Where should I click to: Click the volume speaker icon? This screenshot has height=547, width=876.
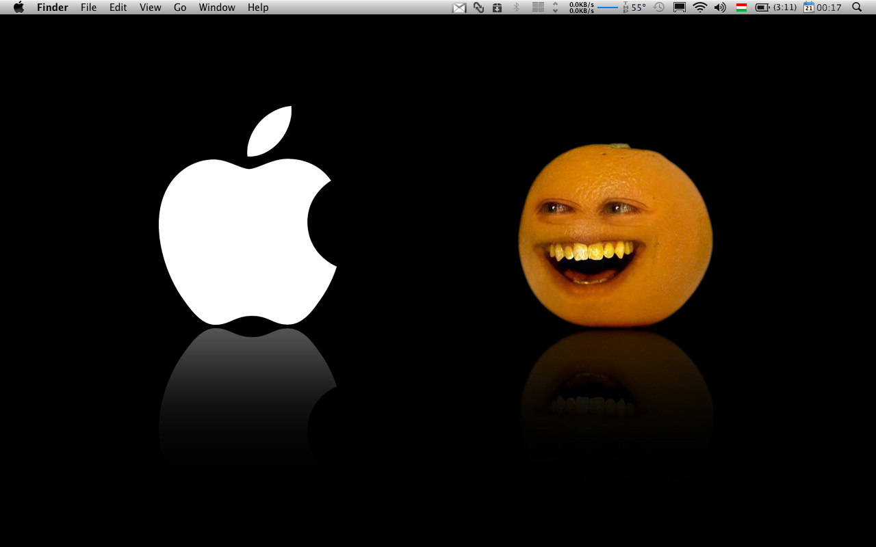(720, 8)
